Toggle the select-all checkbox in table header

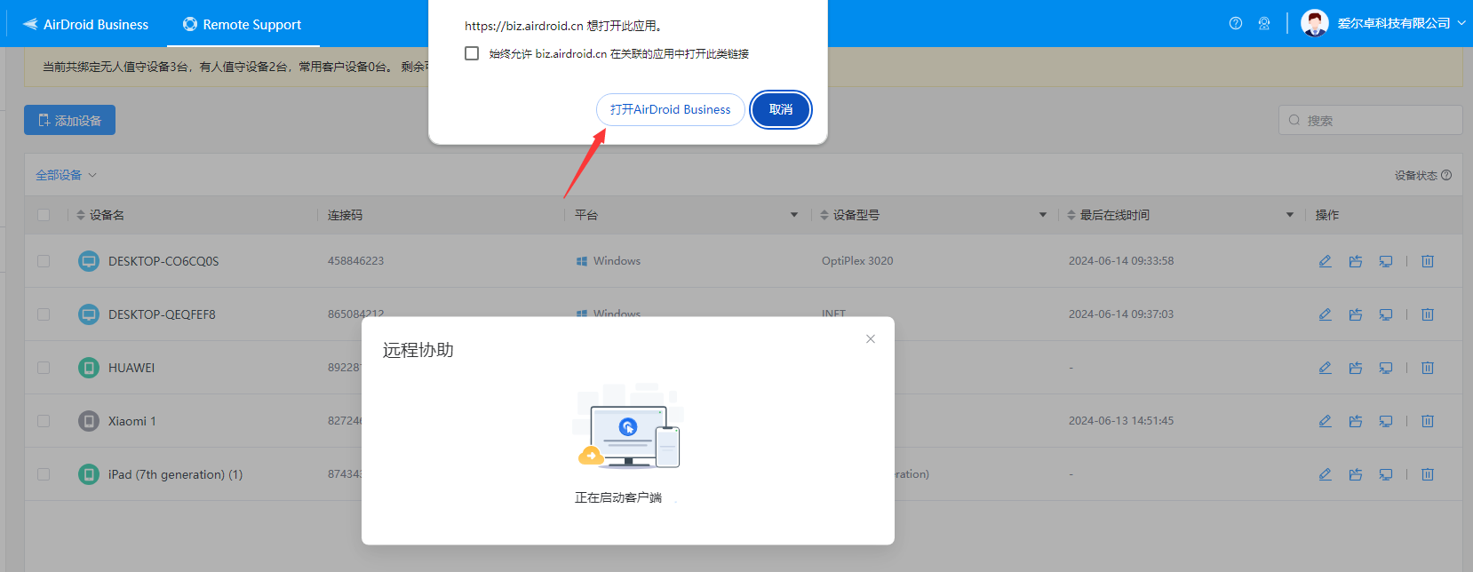click(x=44, y=215)
